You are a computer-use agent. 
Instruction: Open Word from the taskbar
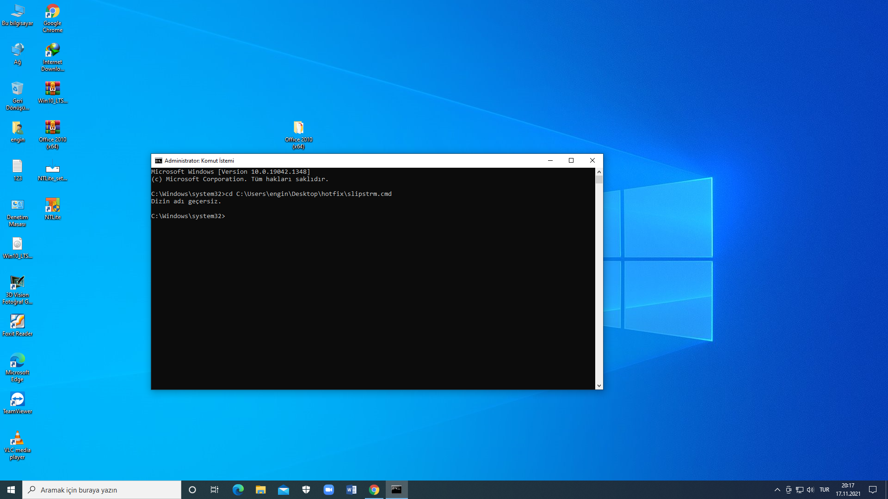click(x=351, y=490)
